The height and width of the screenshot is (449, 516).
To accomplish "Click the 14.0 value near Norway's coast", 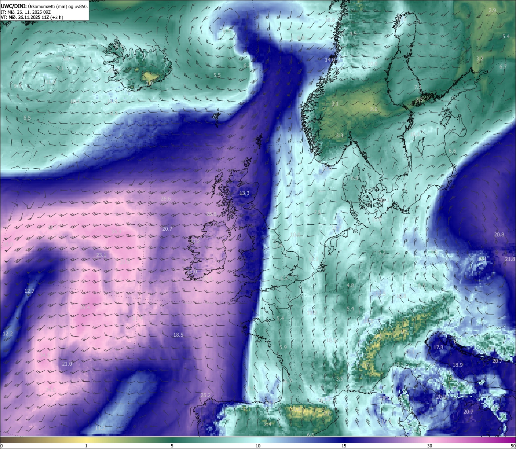I will click(x=330, y=60).
